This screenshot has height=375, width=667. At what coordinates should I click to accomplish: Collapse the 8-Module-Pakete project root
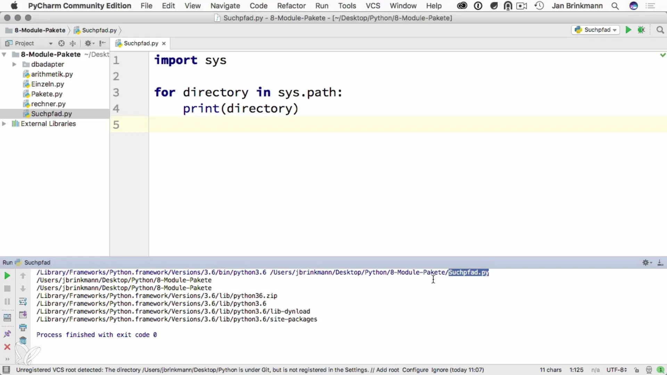[4, 55]
